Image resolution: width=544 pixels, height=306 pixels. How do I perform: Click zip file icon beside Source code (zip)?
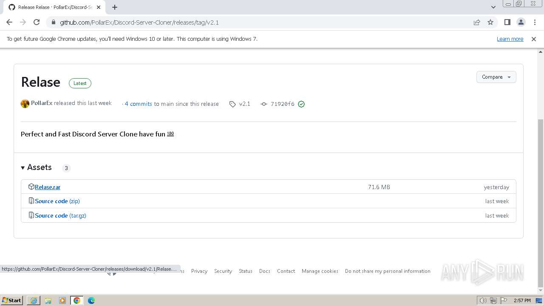click(31, 201)
